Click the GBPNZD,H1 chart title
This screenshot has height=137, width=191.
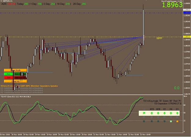coord(8,1)
